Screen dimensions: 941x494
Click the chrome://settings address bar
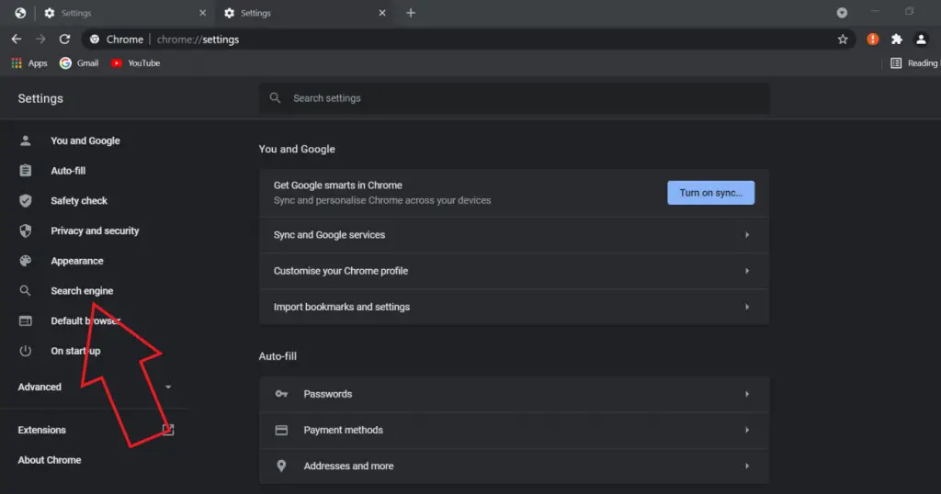click(x=468, y=39)
